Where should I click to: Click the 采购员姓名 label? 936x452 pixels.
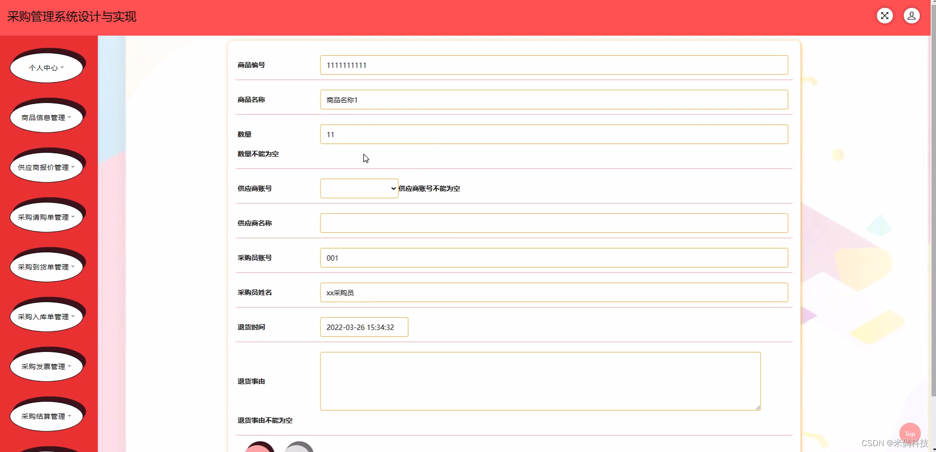[255, 292]
